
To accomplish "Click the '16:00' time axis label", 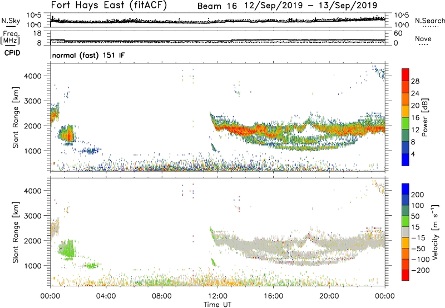I will pos(273,296).
